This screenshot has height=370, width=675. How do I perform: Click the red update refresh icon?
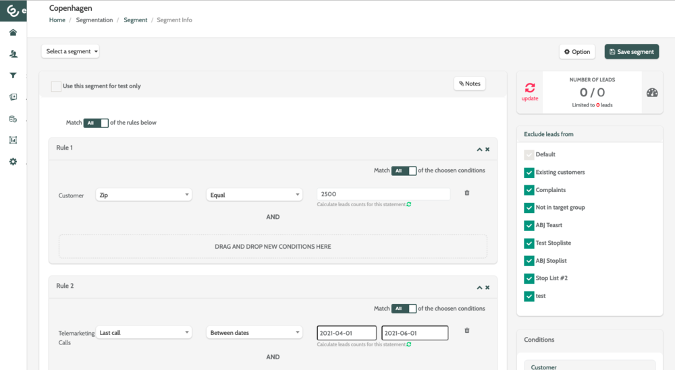coord(530,88)
